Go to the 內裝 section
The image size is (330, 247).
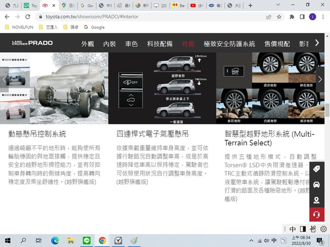(110, 44)
